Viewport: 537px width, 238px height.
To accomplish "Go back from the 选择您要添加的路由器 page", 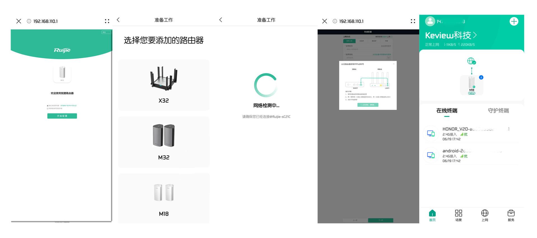I will (x=118, y=20).
